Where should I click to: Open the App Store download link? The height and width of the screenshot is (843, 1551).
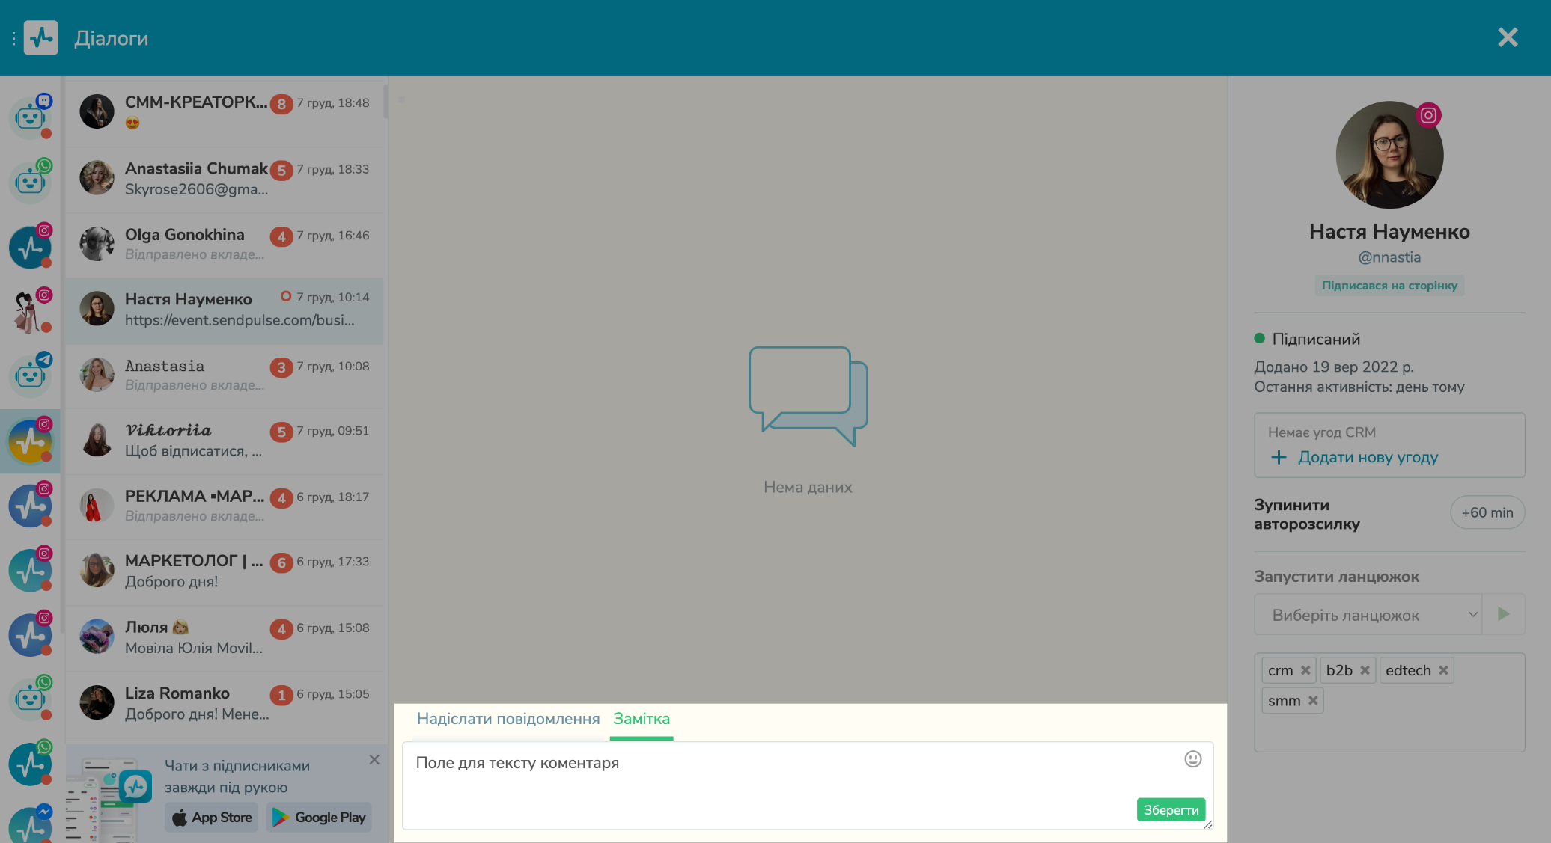point(212,818)
